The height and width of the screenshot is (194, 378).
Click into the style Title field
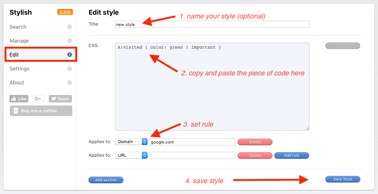point(212,24)
